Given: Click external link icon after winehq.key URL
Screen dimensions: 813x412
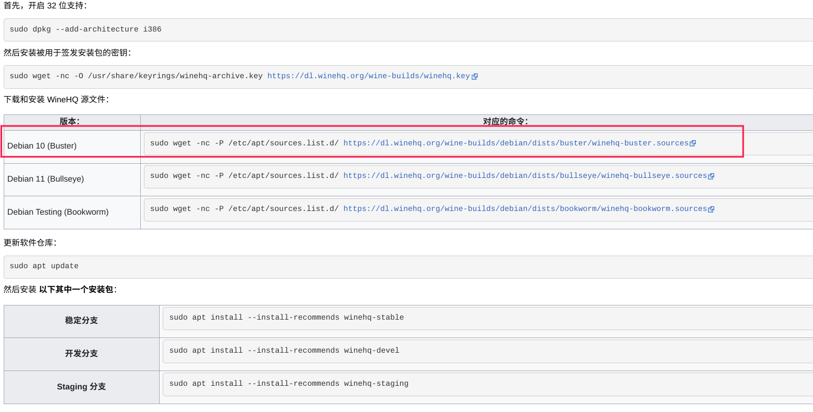Looking at the screenshot, I should [475, 77].
